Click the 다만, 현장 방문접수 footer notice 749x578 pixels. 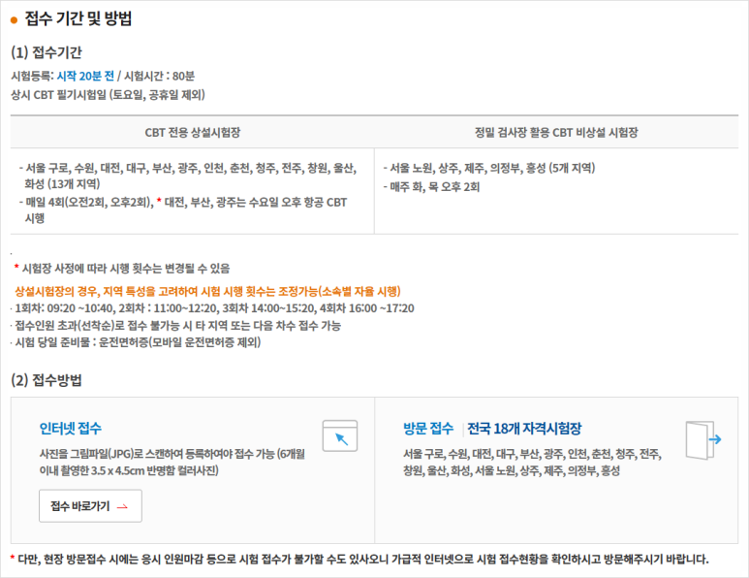pyautogui.click(x=359, y=559)
